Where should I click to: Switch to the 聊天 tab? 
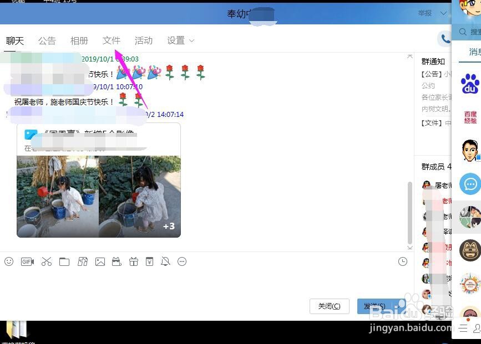tap(15, 41)
